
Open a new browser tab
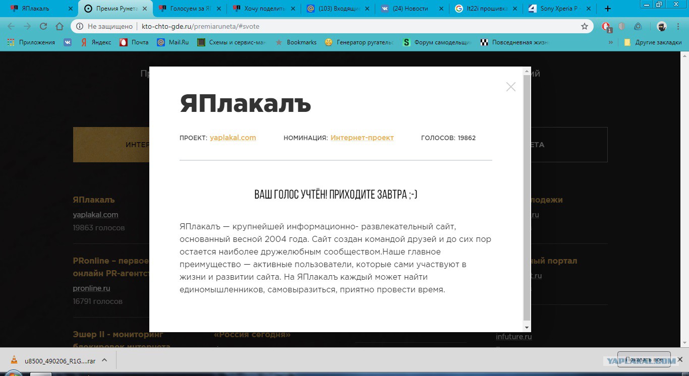tap(608, 9)
